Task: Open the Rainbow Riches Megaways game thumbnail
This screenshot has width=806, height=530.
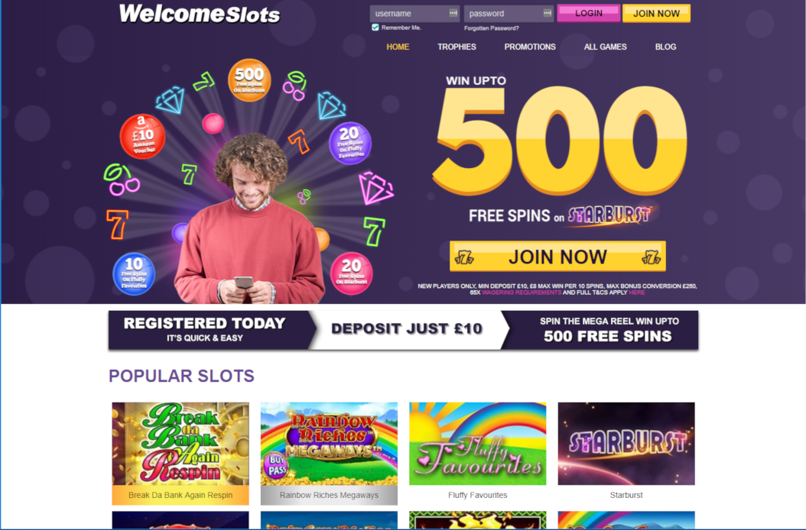Action: (x=329, y=453)
